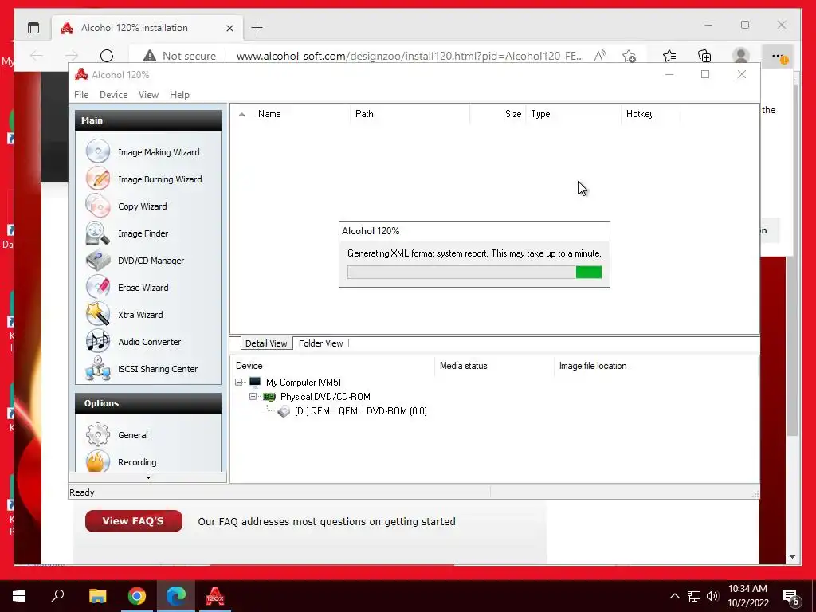Image resolution: width=816 pixels, height=612 pixels.
Task: Expand the Options panel down arrow
Action: tap(148, 477)
